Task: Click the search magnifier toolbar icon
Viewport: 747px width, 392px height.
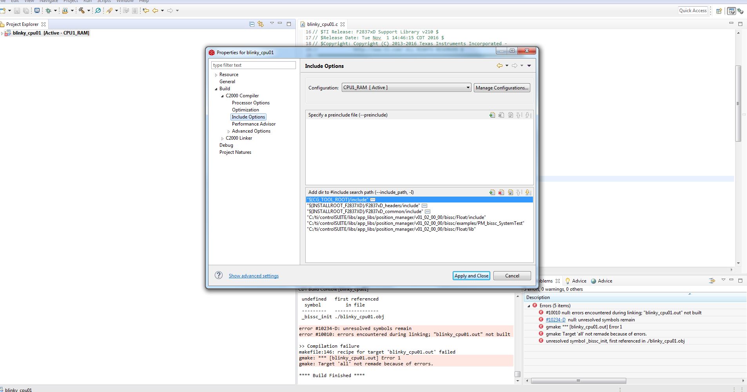Action: pyautogui.click(x=98, y=11)
